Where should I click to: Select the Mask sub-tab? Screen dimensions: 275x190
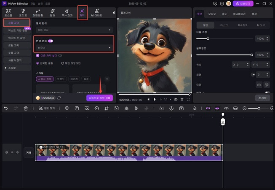(x=224, y=25)
